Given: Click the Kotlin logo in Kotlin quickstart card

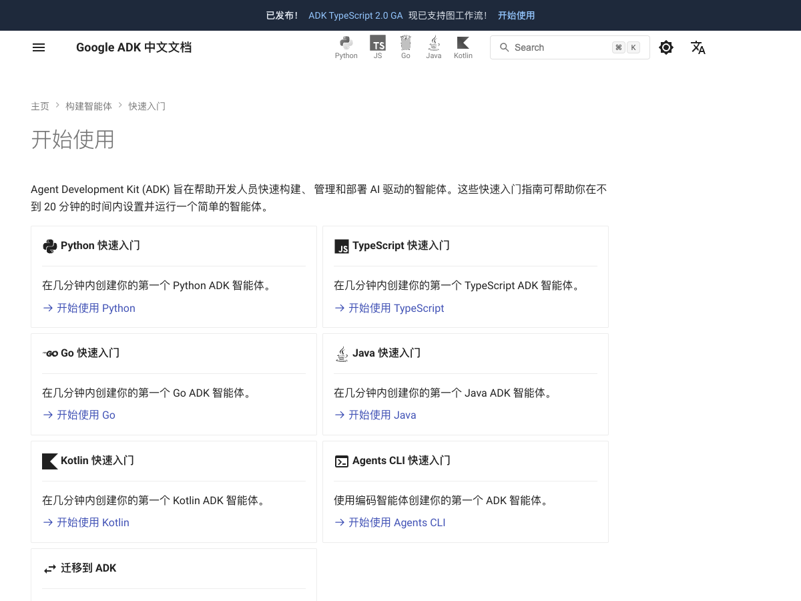Looking at the screenshot, I should click(50, 461).
